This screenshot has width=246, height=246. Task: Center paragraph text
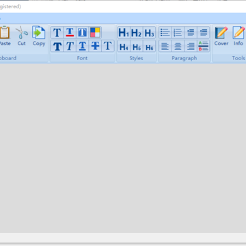click(178, 46)
